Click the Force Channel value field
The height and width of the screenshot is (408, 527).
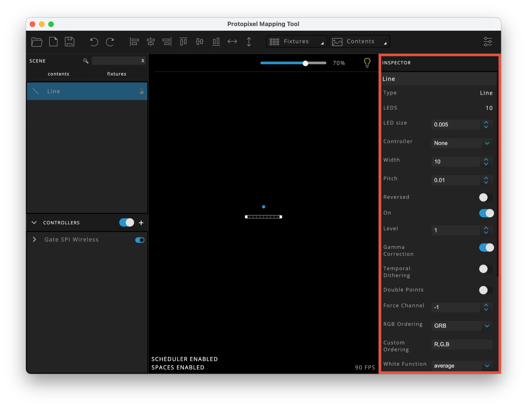click(455, 307)
